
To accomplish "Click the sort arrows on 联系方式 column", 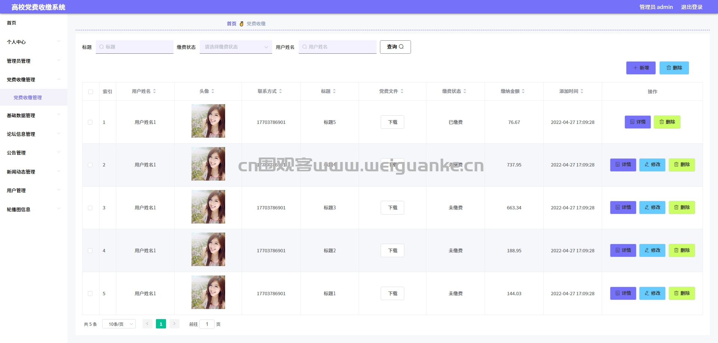I will click(280, 91).
